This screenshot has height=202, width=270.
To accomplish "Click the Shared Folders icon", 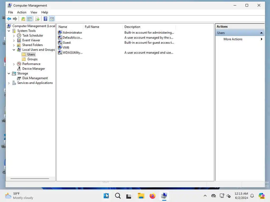I will (x=19, y=45).
